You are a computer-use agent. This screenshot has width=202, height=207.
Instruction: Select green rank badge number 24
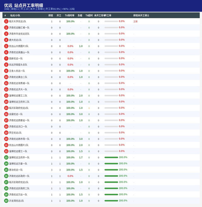(6, 164)
